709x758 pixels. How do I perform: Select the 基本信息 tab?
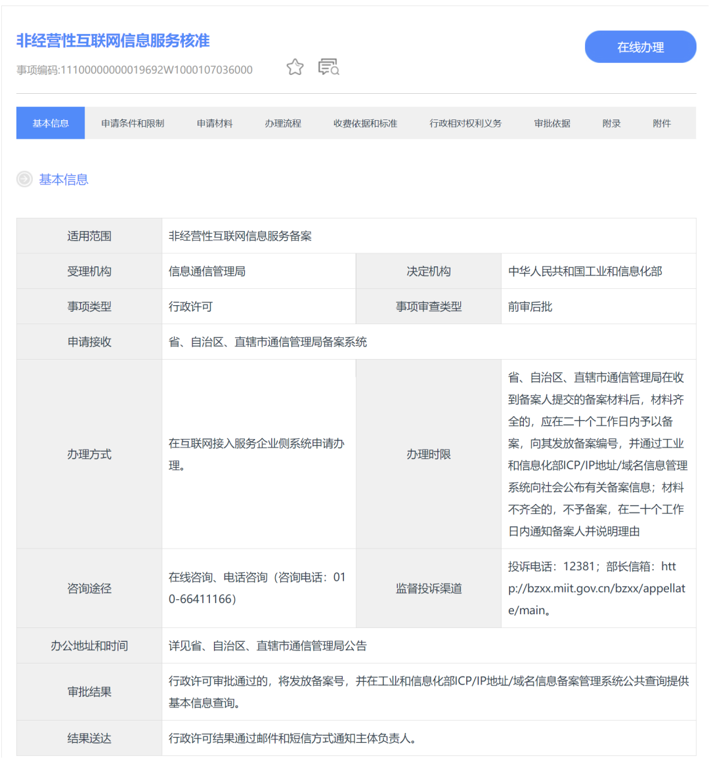pyautogui.click(x=51, y=123)
